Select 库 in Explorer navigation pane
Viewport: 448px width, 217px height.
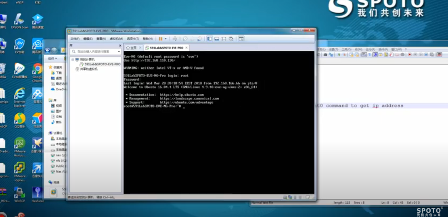pyautogui.click(x=52, y=100)
